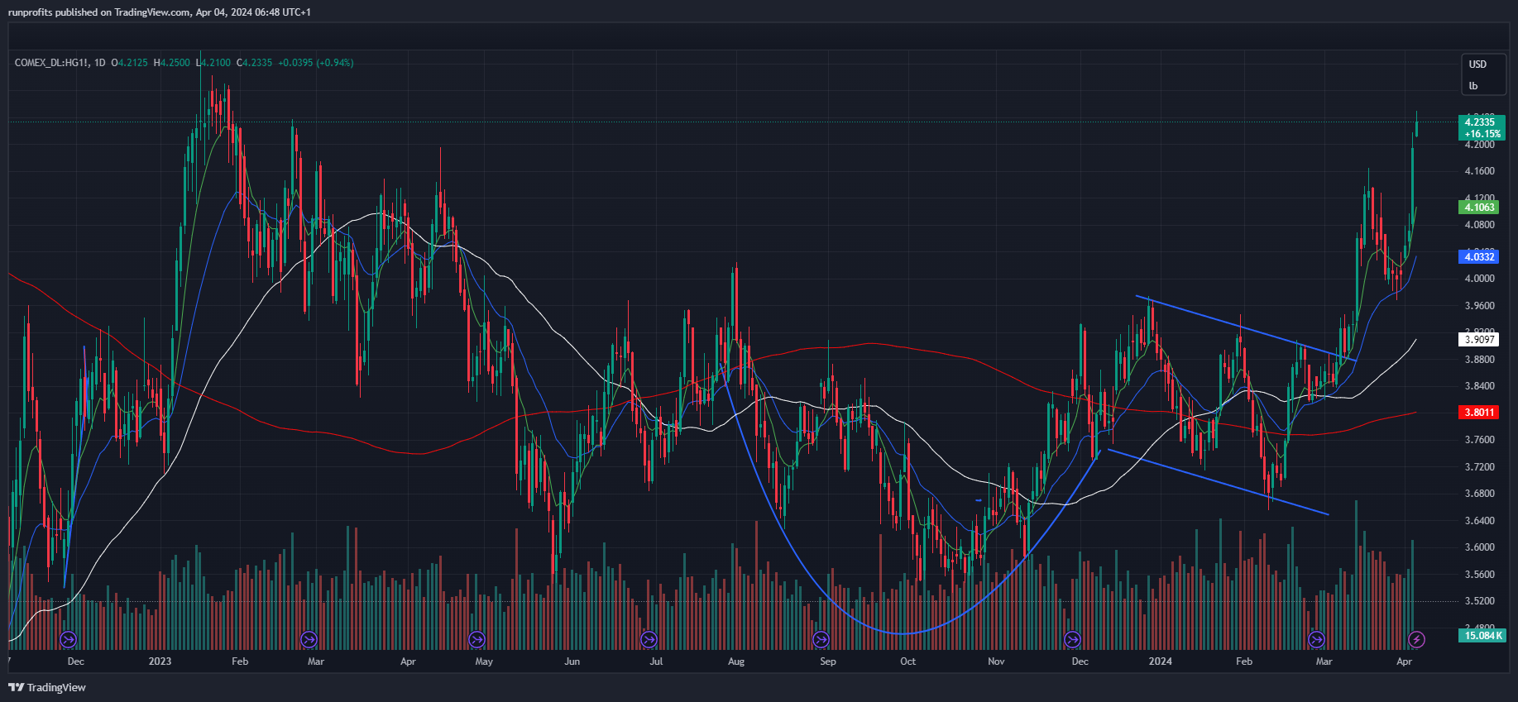Click the 15.084K volume label

1482,635
